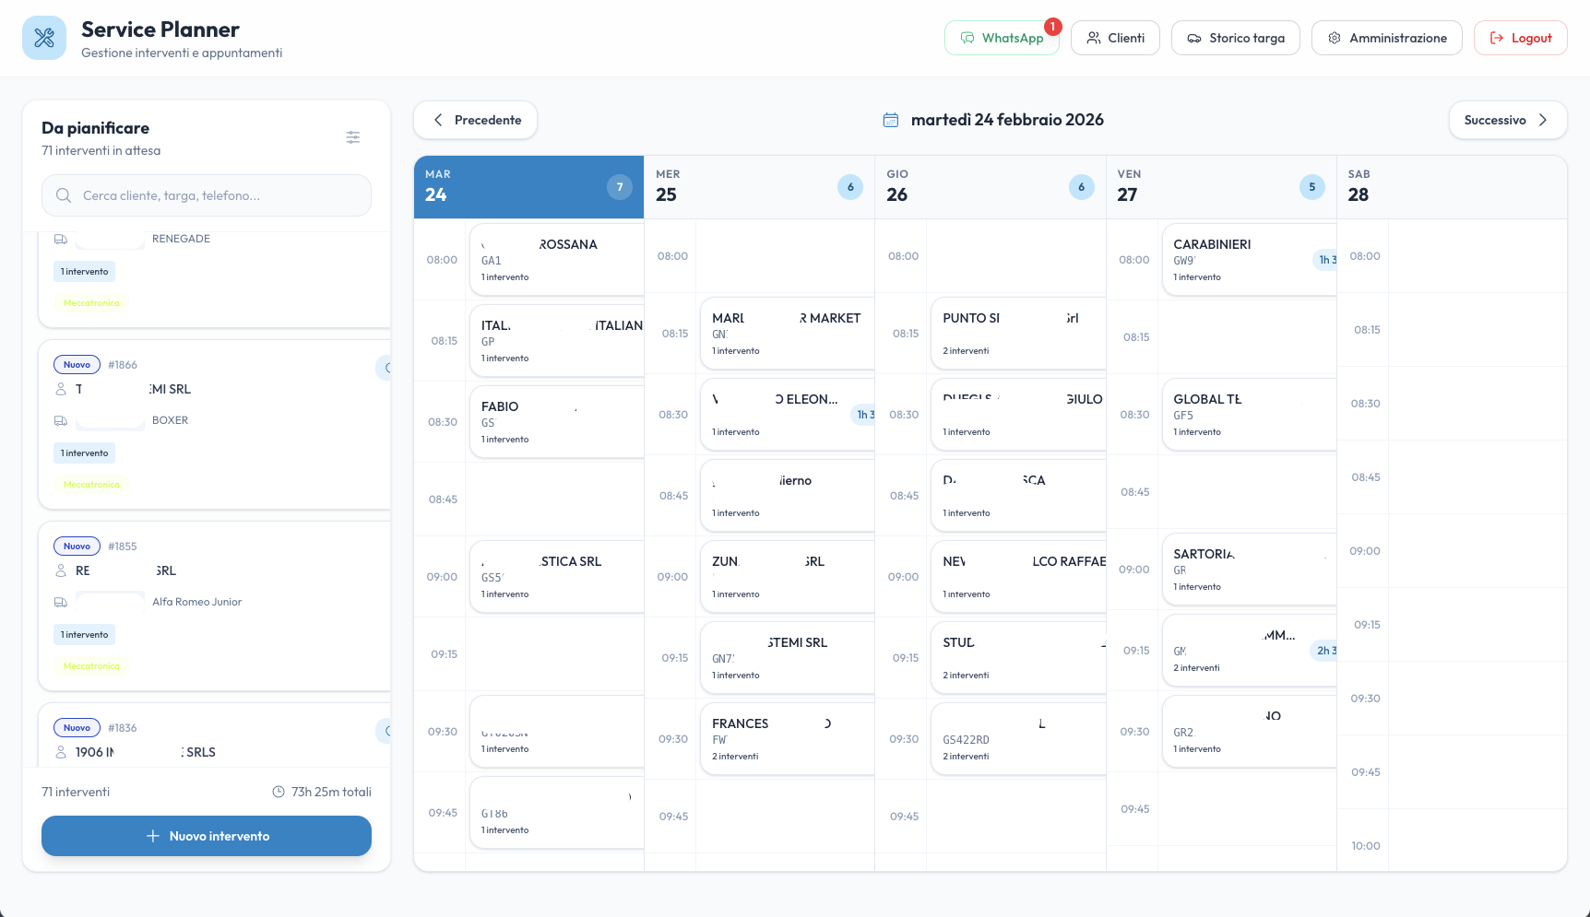
Task: Open the CARABINIERI appointment at 08:00 Friday
Action: pyautogui.click(x=1250, y=259)
